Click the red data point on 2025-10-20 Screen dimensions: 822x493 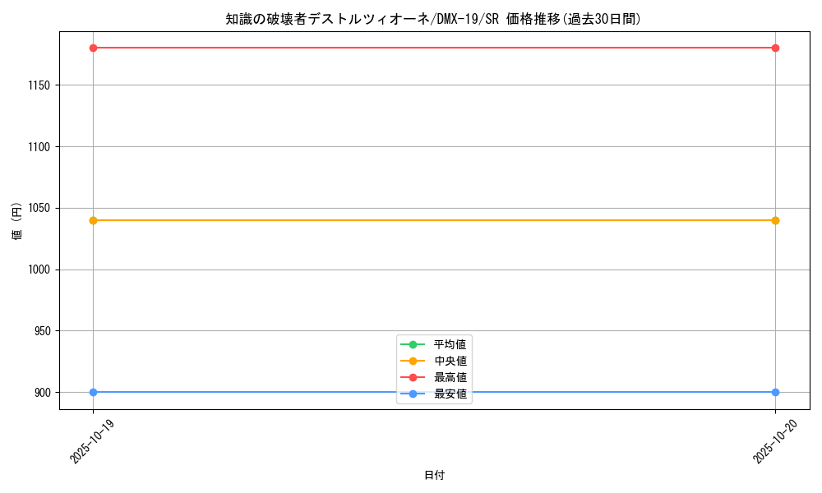pyautogui.click(x=775, y=48)
